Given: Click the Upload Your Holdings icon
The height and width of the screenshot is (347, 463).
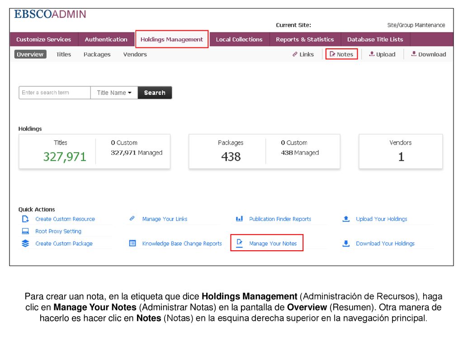Looking at the screenshot, I should point(346,219).
